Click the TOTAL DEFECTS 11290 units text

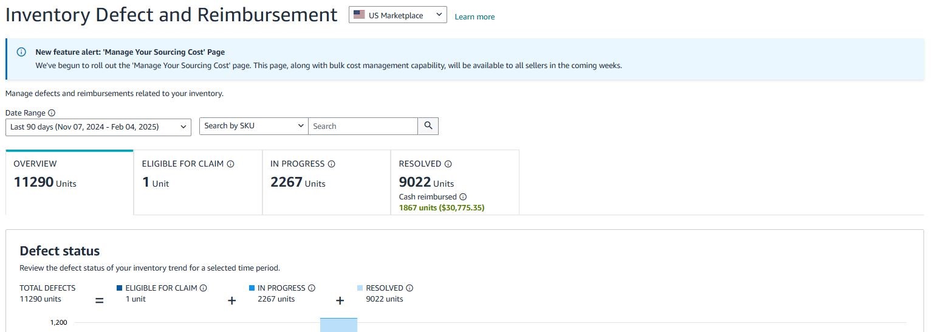pos(47,294)
